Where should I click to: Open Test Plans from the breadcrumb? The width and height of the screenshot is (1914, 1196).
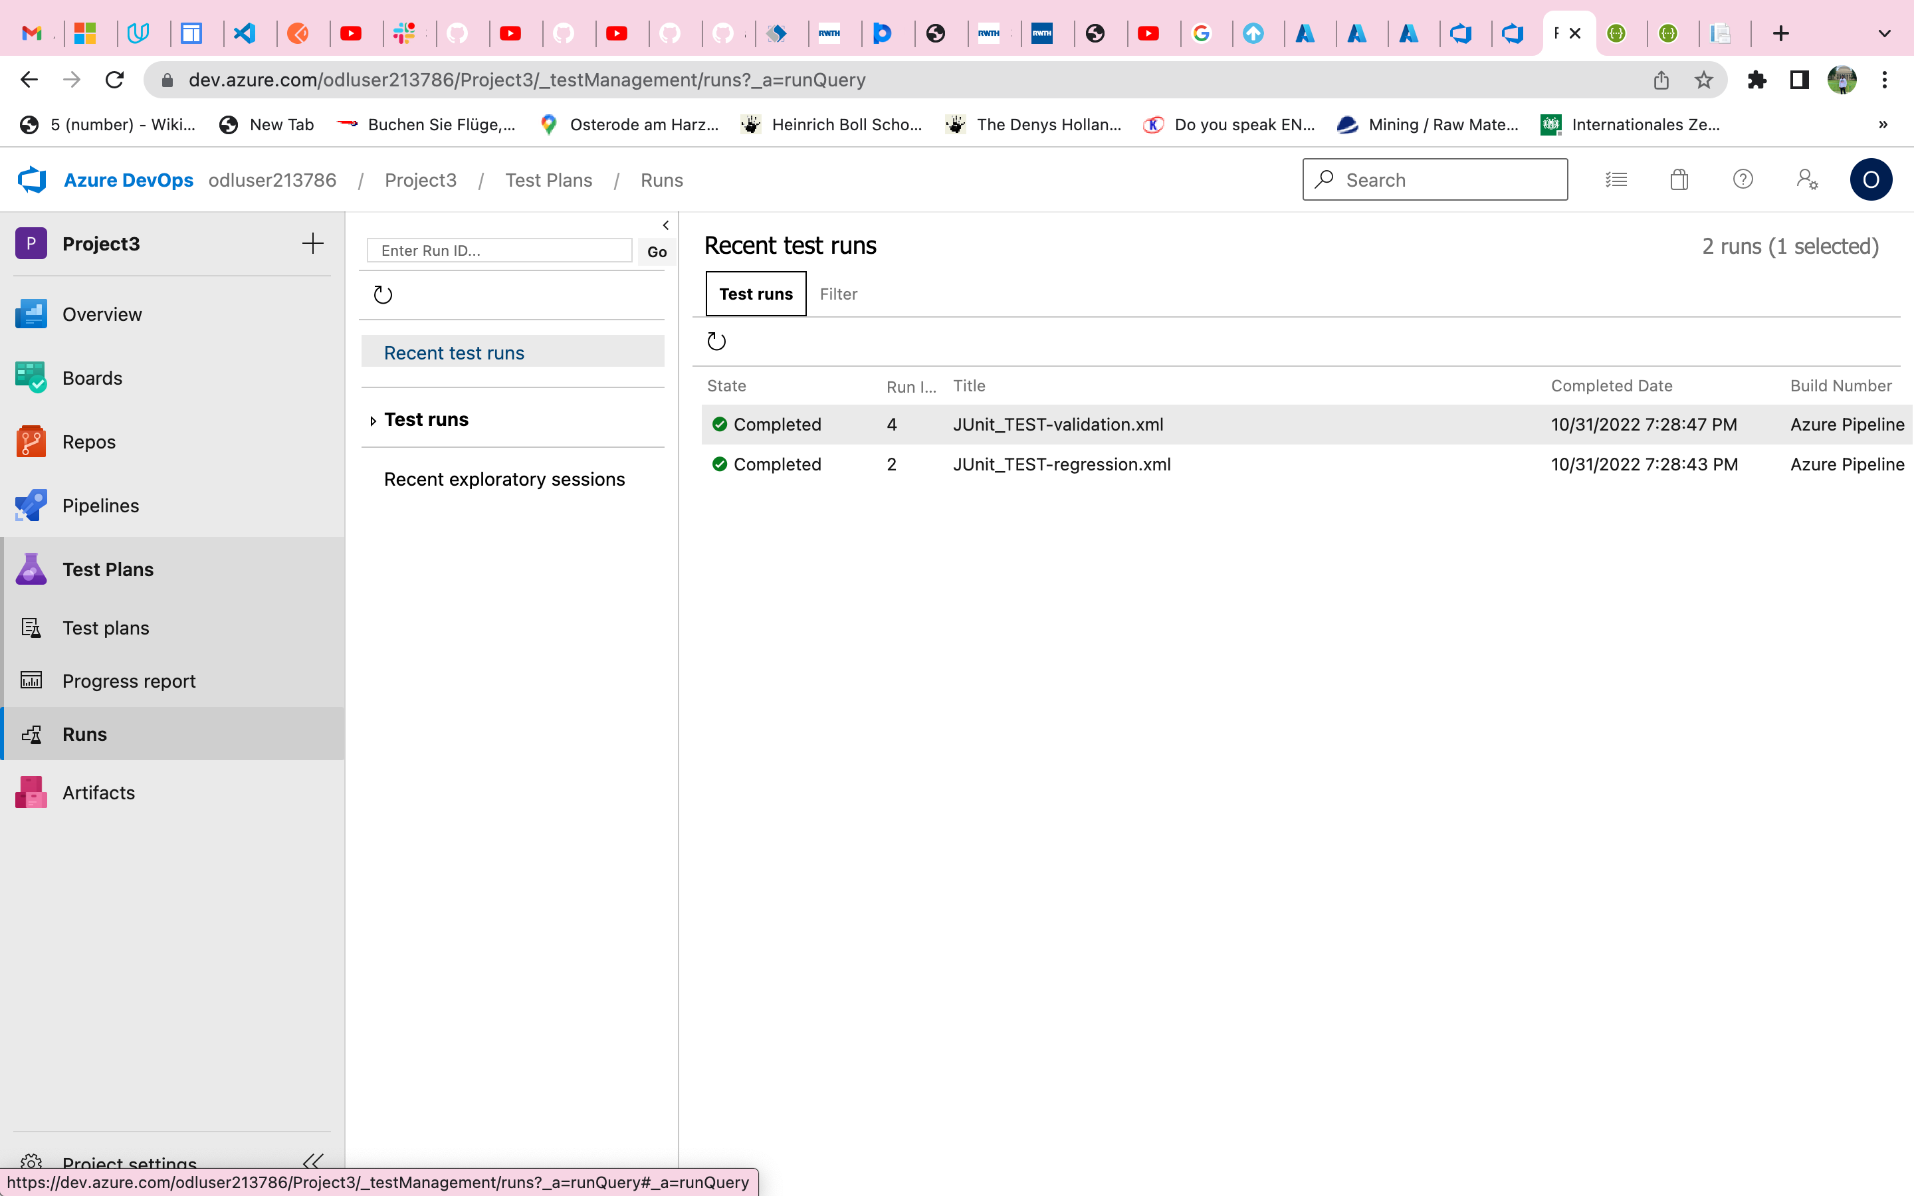pos(549,179)
